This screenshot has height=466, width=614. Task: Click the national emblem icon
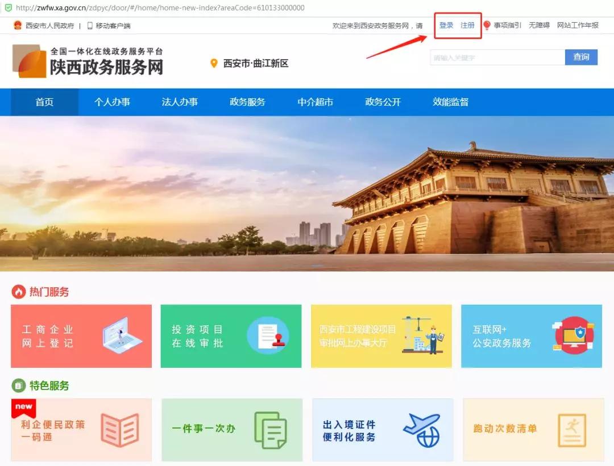click(x=17, y=26)
